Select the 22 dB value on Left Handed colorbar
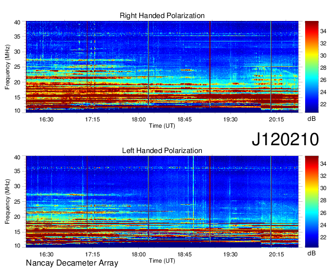Image resolution: width=332 pixels, height=269 pixels. pyautogui.click(x=323, y=237)
